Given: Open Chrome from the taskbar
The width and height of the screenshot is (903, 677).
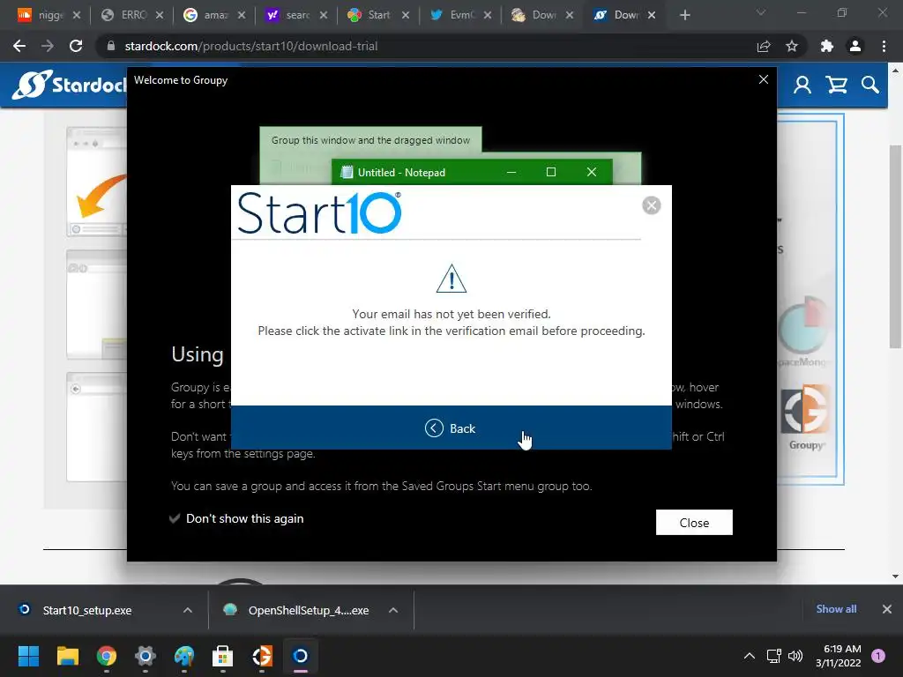Looking at the screenshot, I should point(107,656).
